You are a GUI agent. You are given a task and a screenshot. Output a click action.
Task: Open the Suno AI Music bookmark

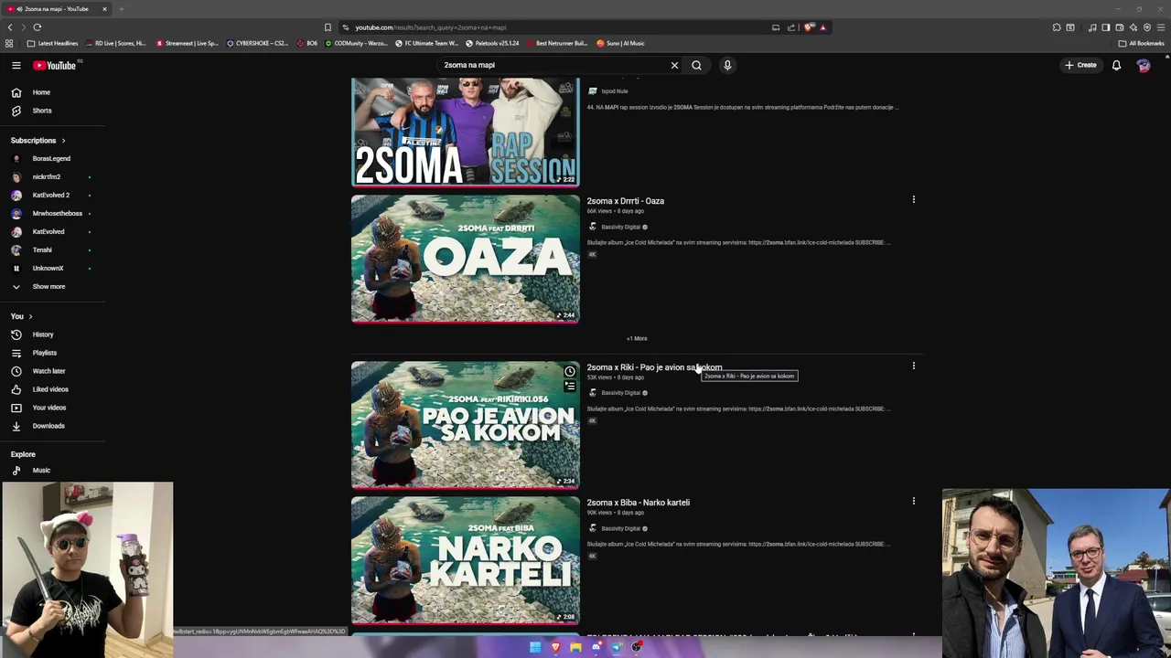tap(620, 43)
